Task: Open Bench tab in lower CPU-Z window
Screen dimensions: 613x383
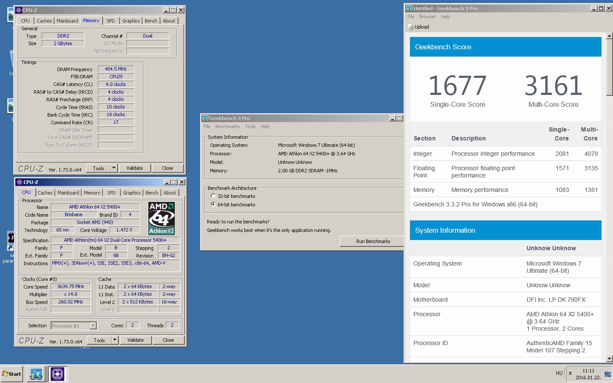Action: click(x=152, y=193)
